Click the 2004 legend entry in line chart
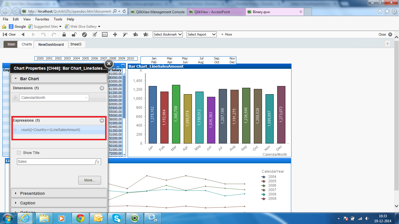 pyautogui.click(x=269, y=177)
